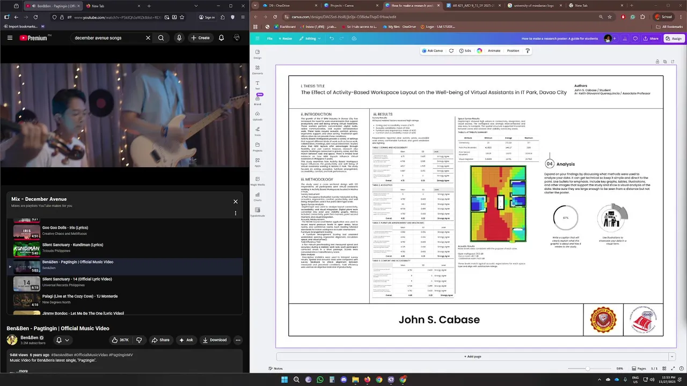Close the Mix - December Avenue playlist panel
Image resolution: width=687 pixels, height=386 pixels.
pyautogui.click(x=235, y=202)
